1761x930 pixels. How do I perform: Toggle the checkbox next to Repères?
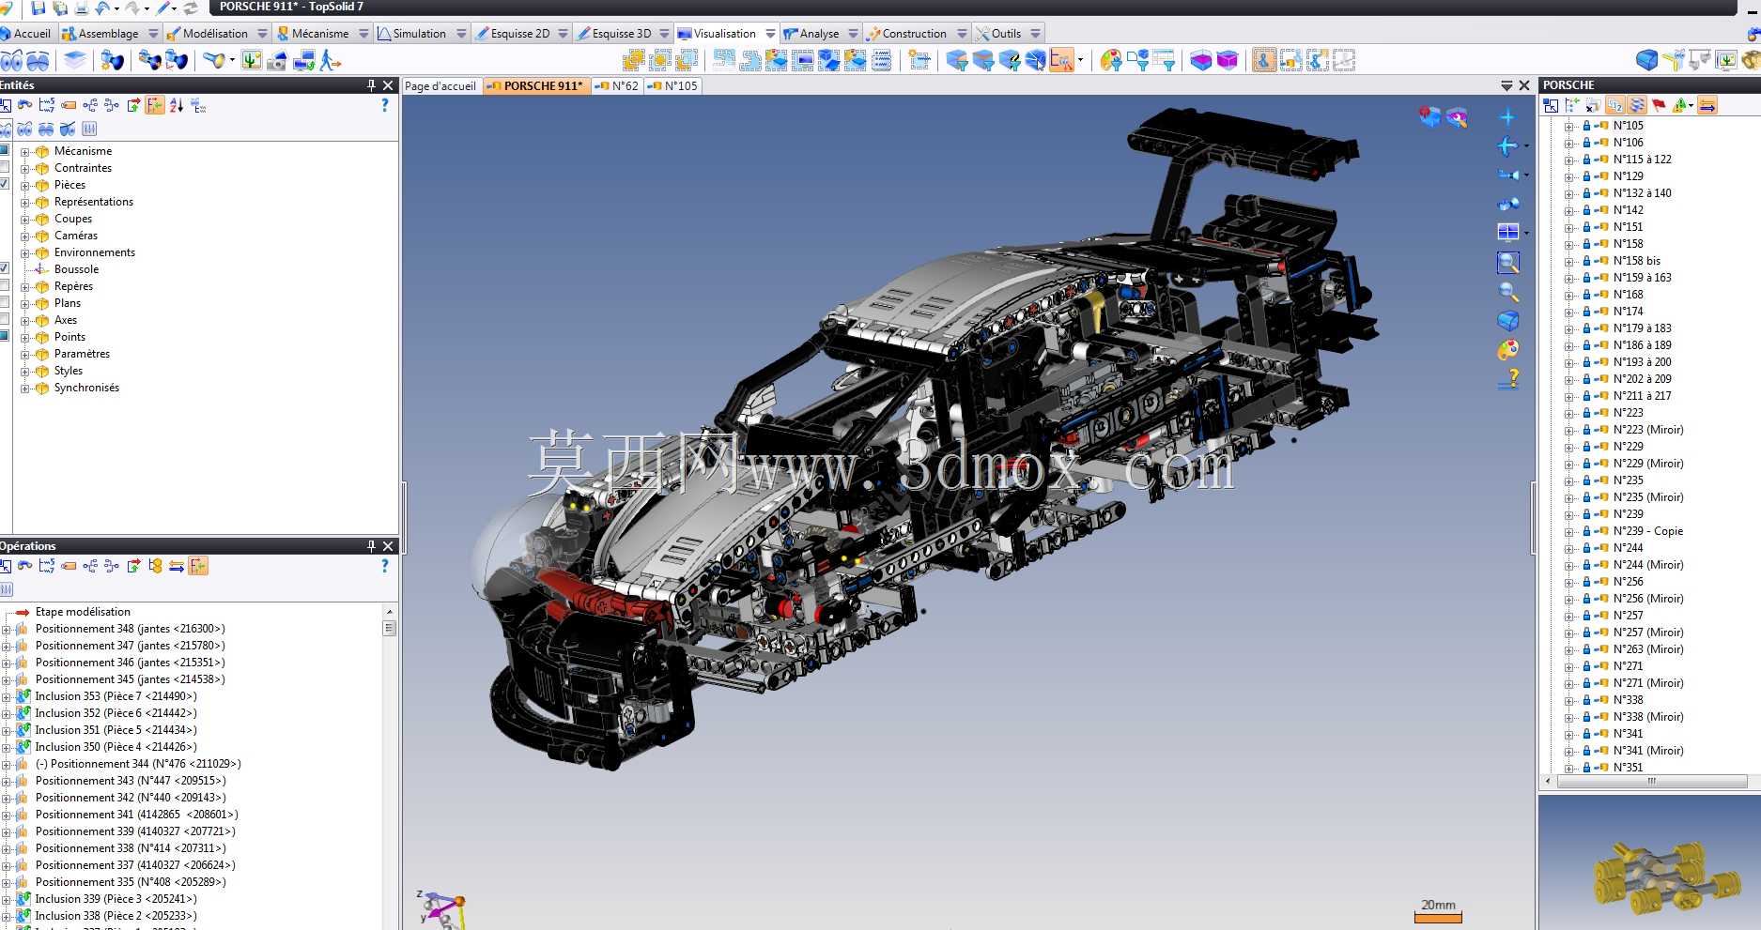pos(4,284)
